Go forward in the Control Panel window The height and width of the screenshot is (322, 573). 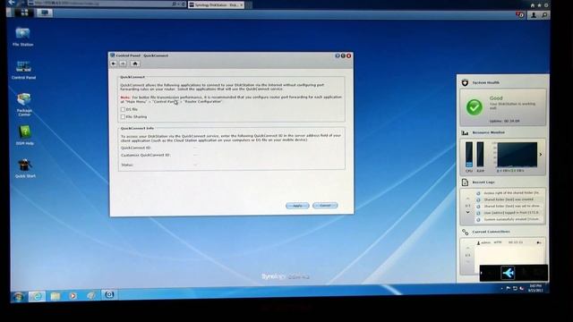[124, 64]
